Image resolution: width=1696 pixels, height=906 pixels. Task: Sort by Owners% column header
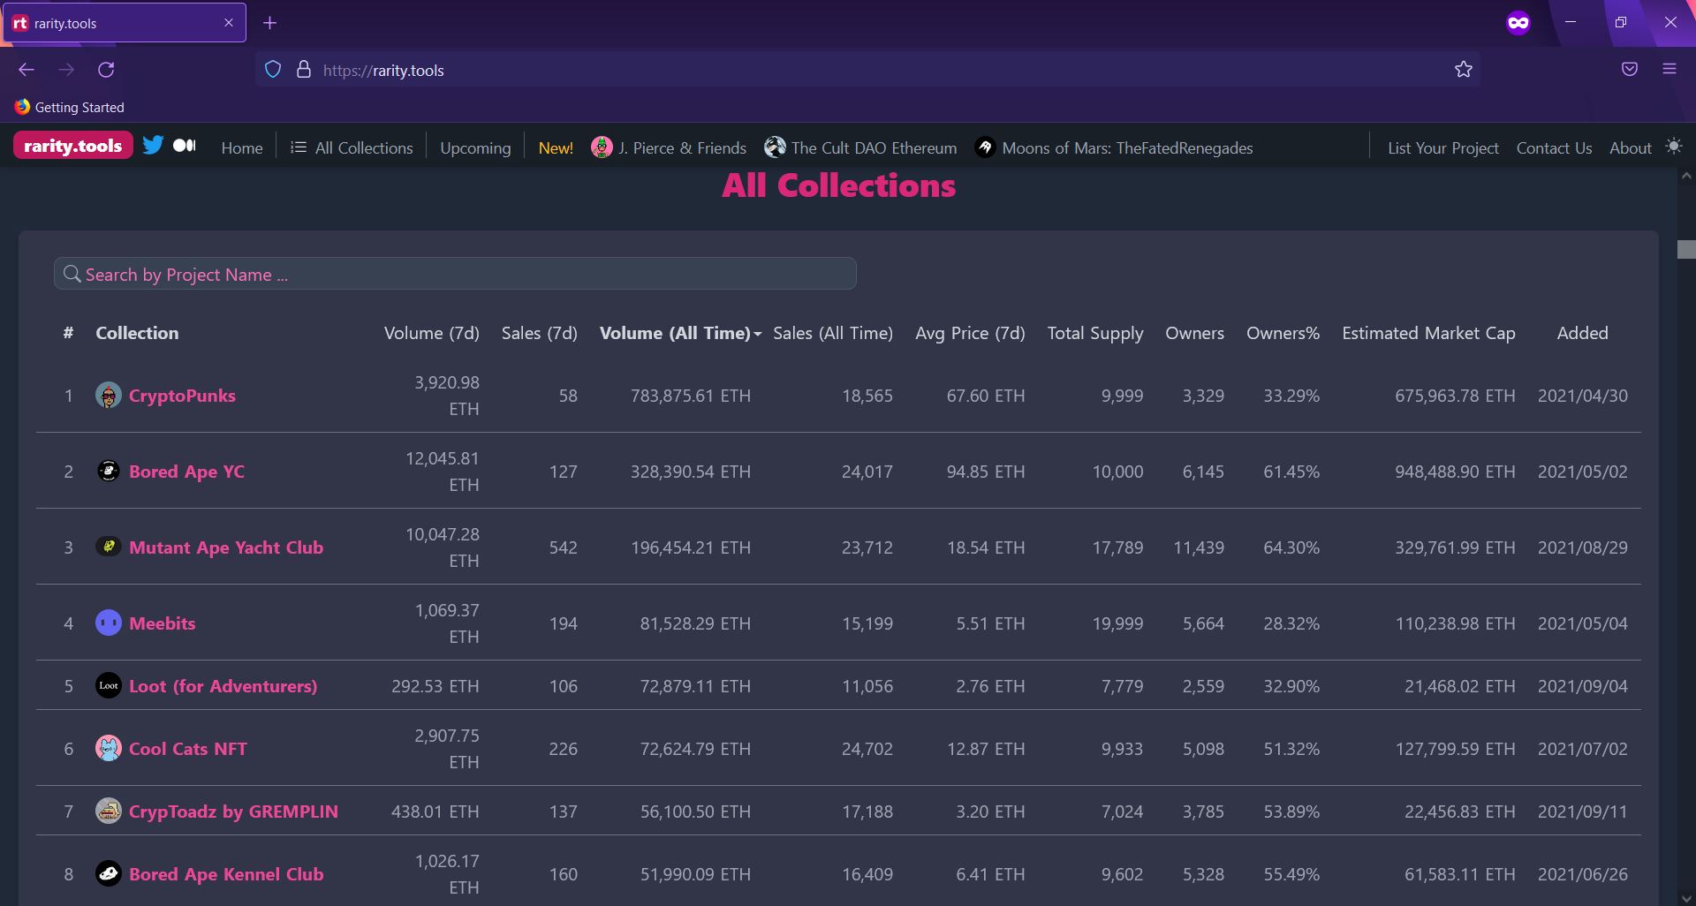1283,333
